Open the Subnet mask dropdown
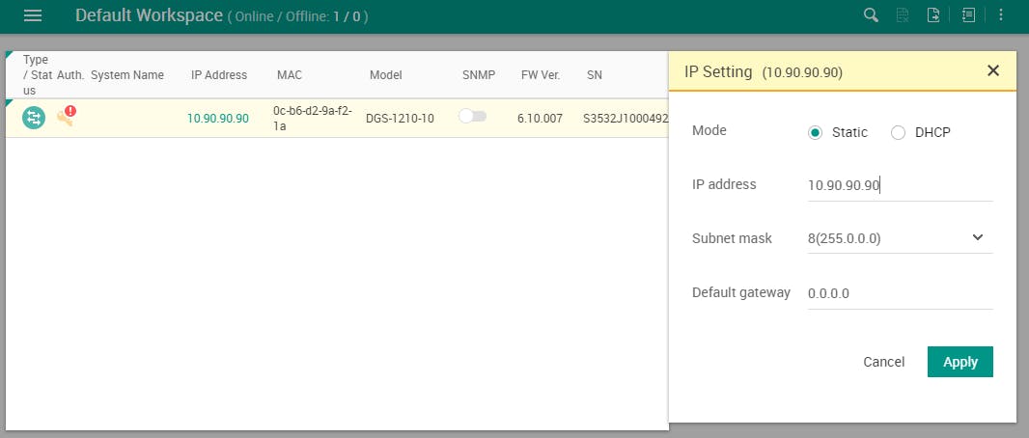The image size is (1029, 438). click(900, 238)
